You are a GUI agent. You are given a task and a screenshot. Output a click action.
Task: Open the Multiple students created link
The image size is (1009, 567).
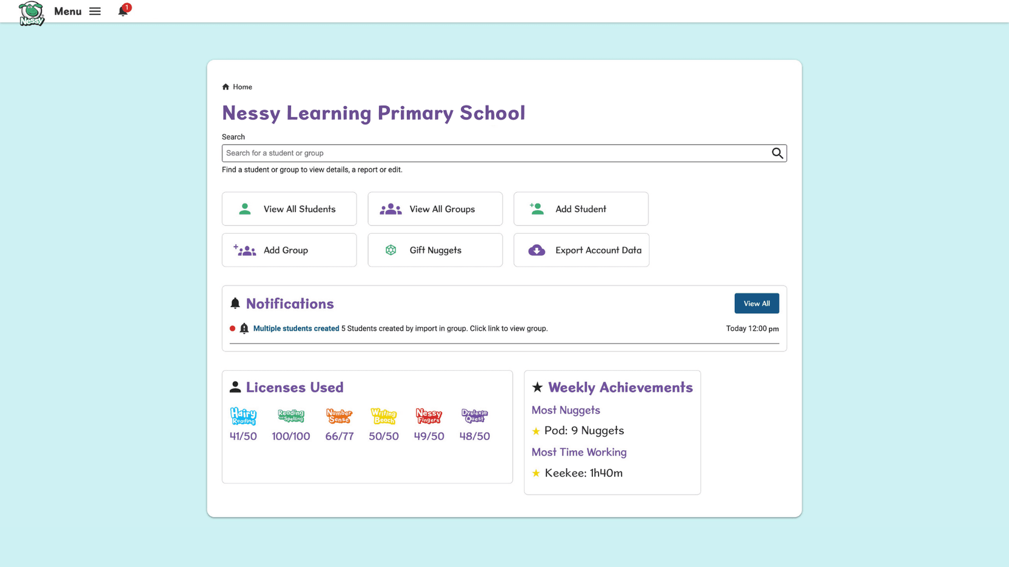pyautogui.click(x=296, y=329)
